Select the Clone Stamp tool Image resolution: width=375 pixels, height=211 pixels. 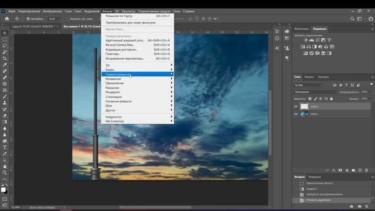(5, 103)
